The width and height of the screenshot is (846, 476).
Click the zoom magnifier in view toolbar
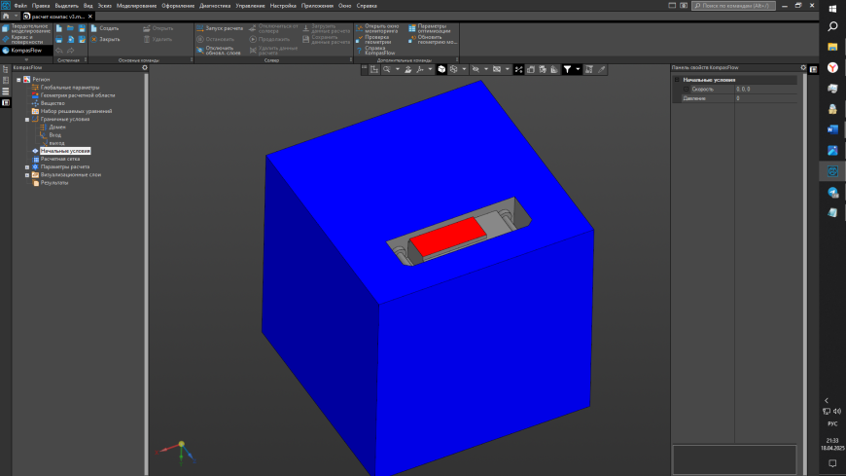(387, 69)
